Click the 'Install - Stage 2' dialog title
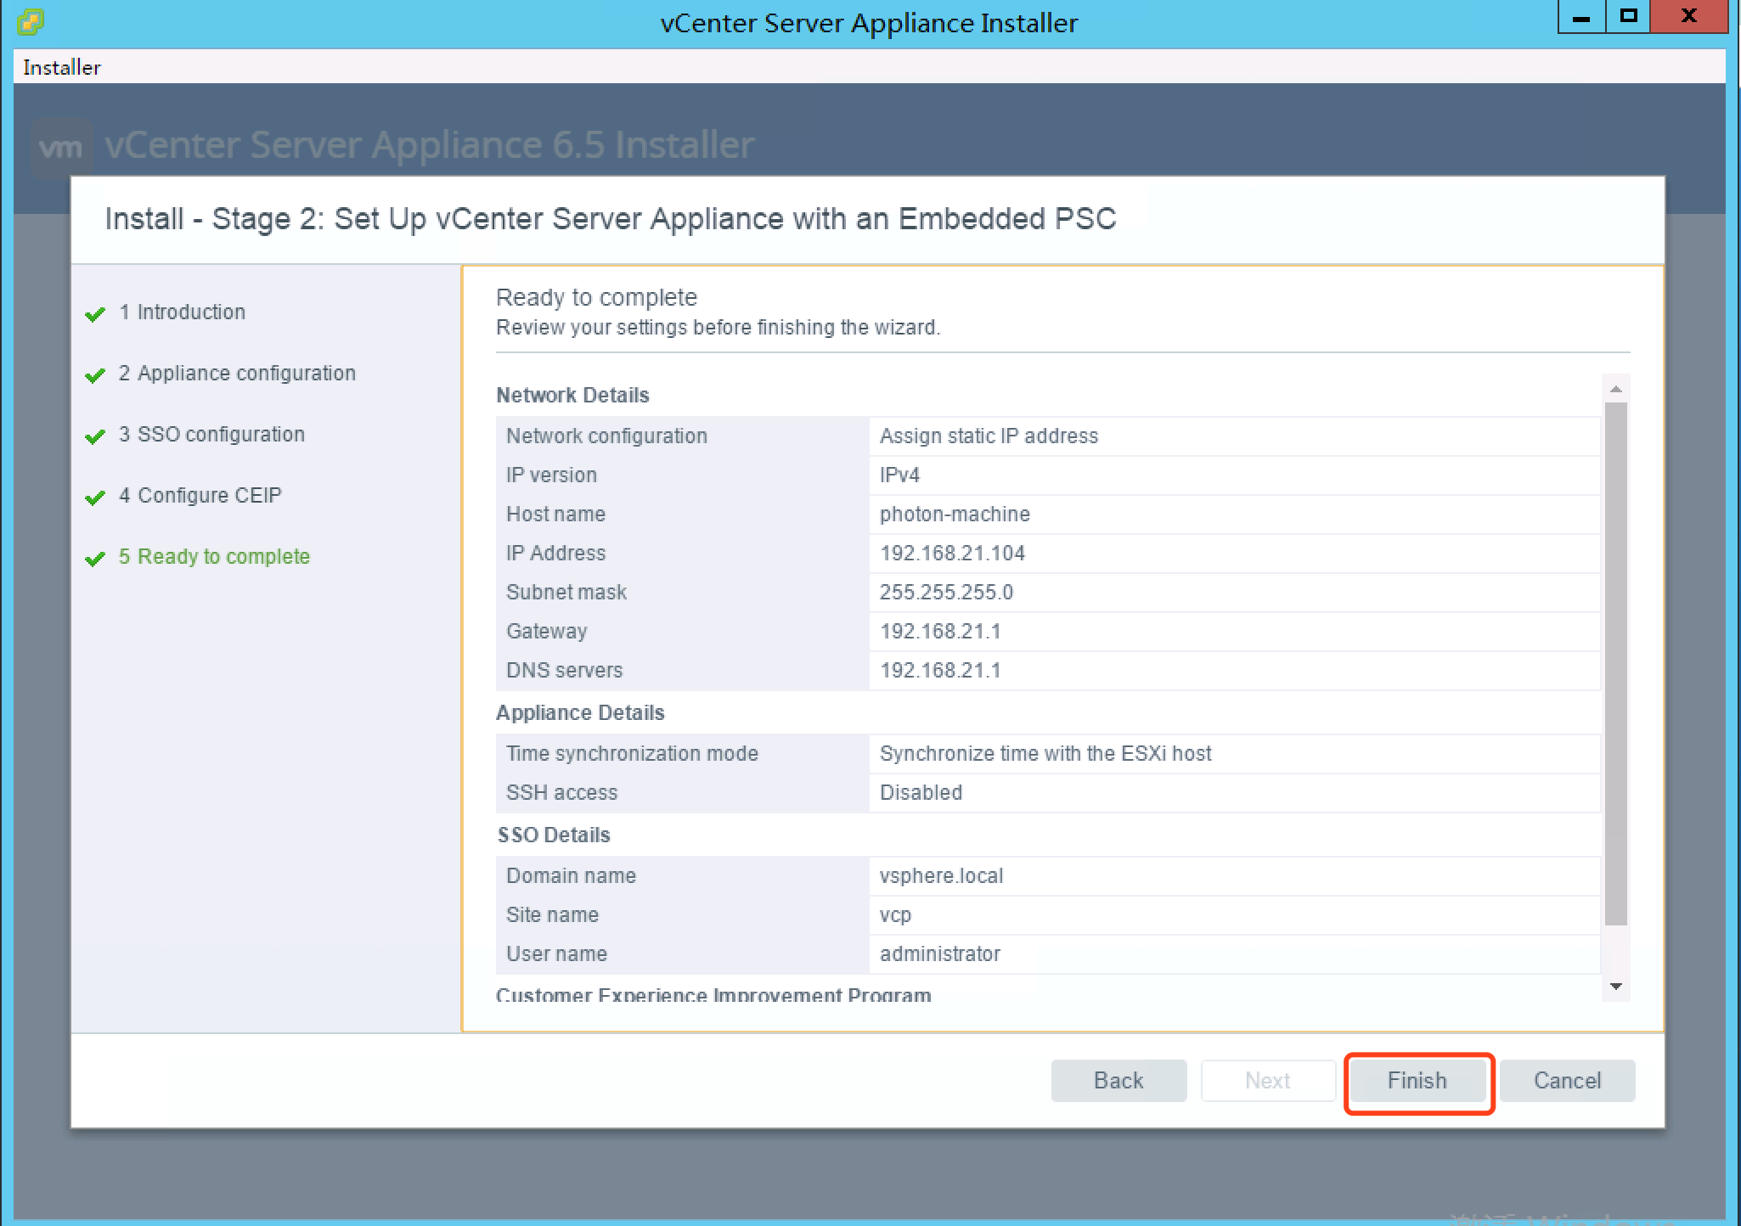The image size is (1741, 1226). [x=610, y=219]
